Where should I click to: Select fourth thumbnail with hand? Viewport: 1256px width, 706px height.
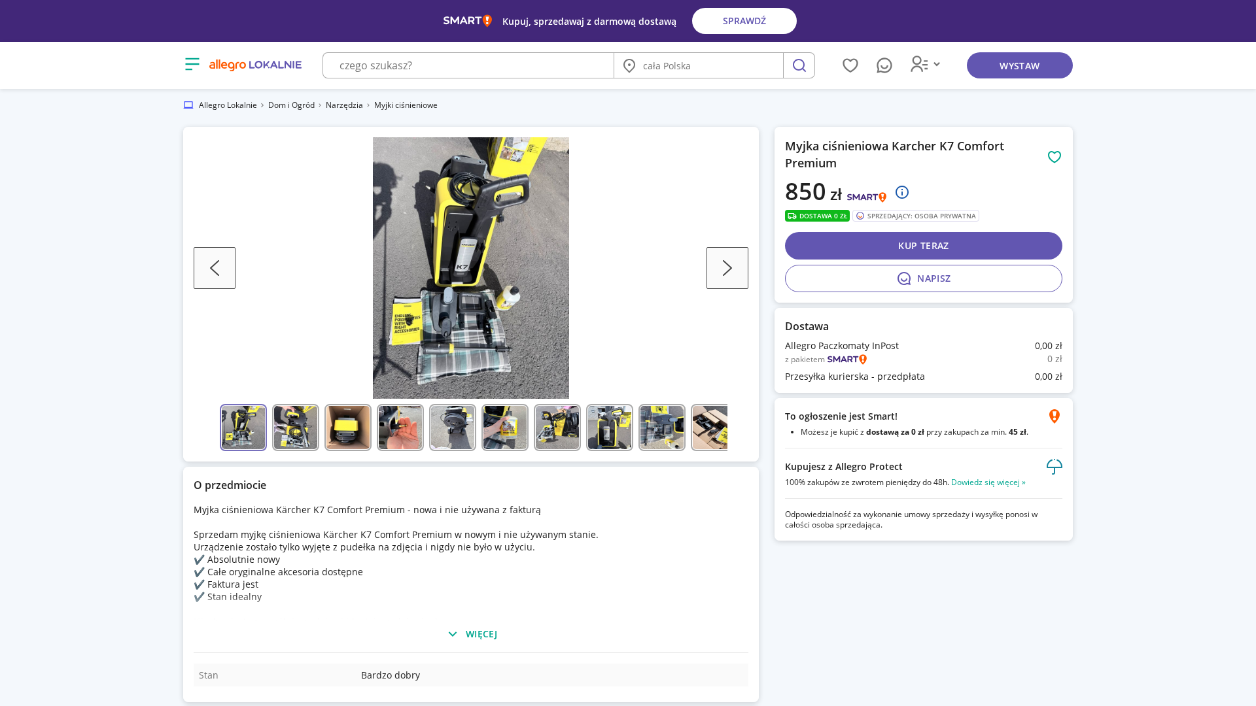400,428
